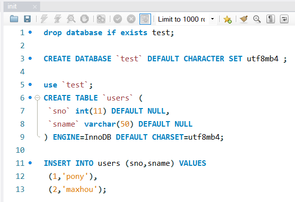Click line number 13 in gutter
Viewport: 295px width, 202px height.
pos(20,189)
